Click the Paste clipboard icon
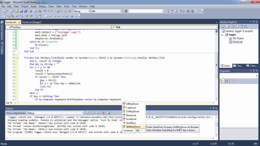The image size is (260, 146). pyautogui.click(x=39, y=11)
